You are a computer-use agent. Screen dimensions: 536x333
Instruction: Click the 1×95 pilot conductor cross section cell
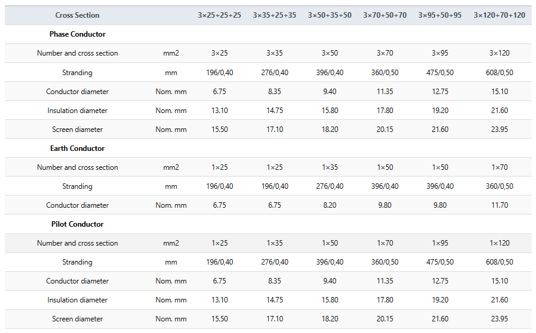(440, 243)
